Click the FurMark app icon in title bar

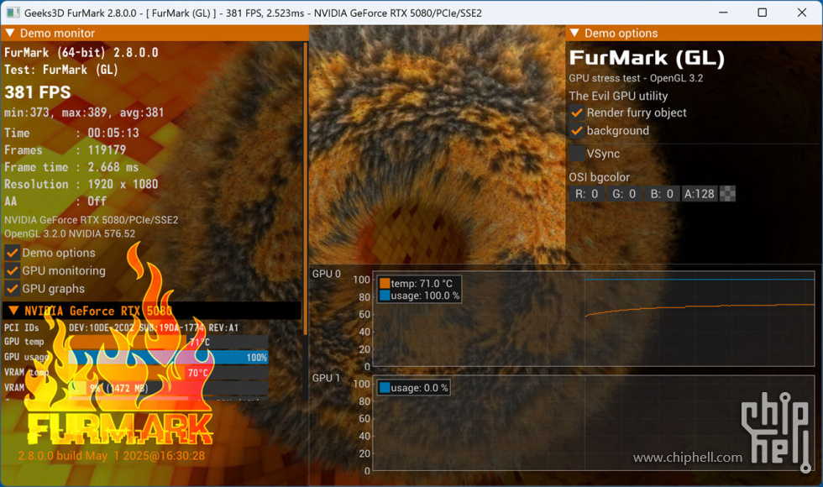13,13
